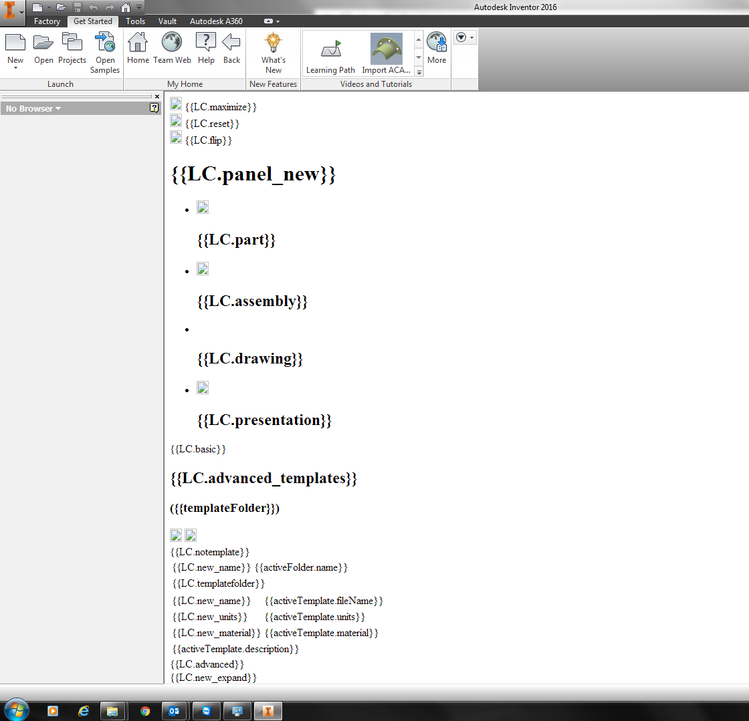Launch Internet Explorer from the taskbar
The width and height of the screenshot is (749, 721).
[x=84, y=711]
